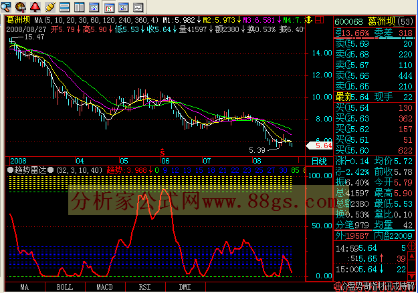418x293 pixels.
Task: Click the buy five row priced 5.60
Action: click(375, 151)
